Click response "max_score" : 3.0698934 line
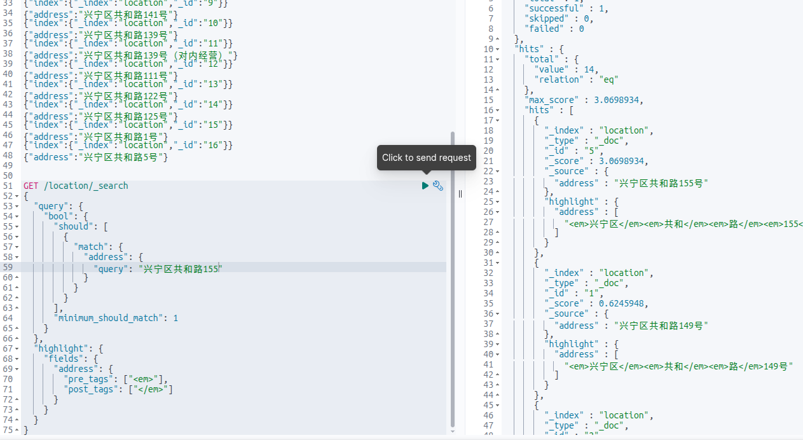Screen dimensions: 803x440 coord(584,100)
